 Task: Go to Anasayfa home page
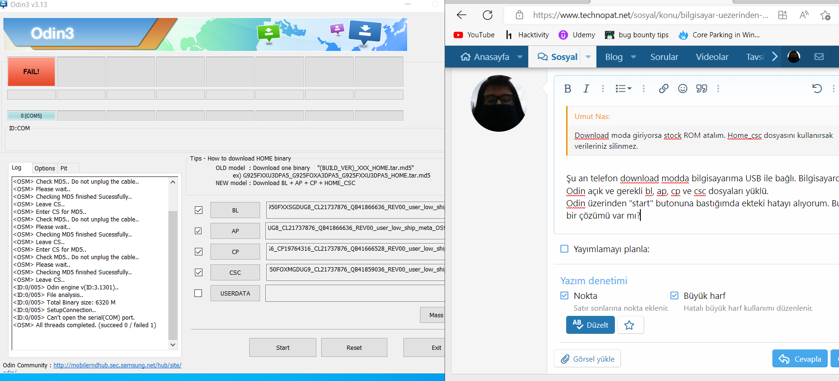(485, 57)
